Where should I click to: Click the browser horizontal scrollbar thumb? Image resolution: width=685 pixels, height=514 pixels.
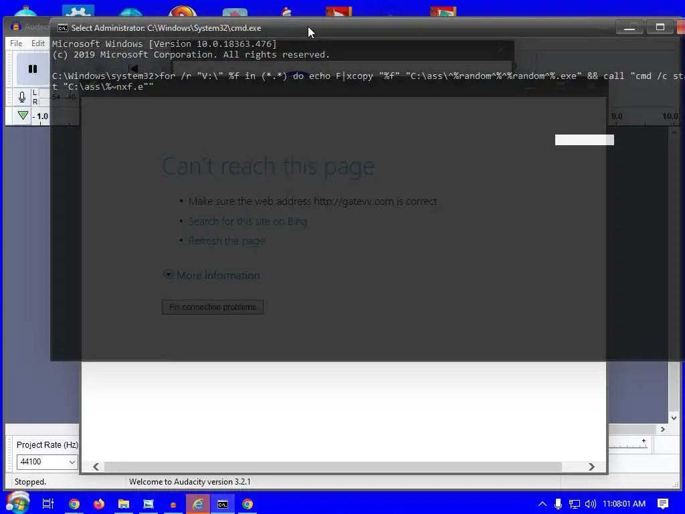(333, 466)
